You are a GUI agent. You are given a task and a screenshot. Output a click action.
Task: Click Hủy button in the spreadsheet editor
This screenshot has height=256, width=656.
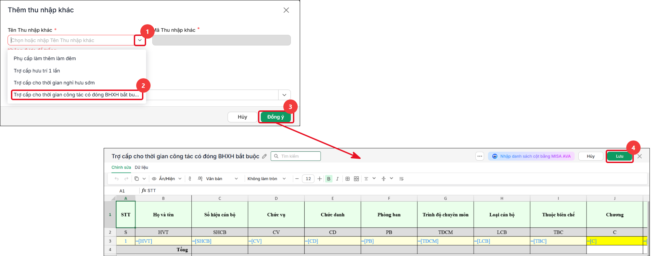pos(591,156)
